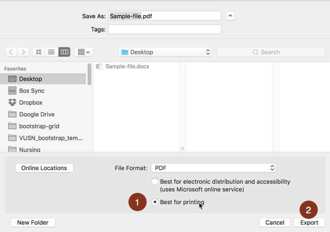Switch to list view

[x=51, y=52]
